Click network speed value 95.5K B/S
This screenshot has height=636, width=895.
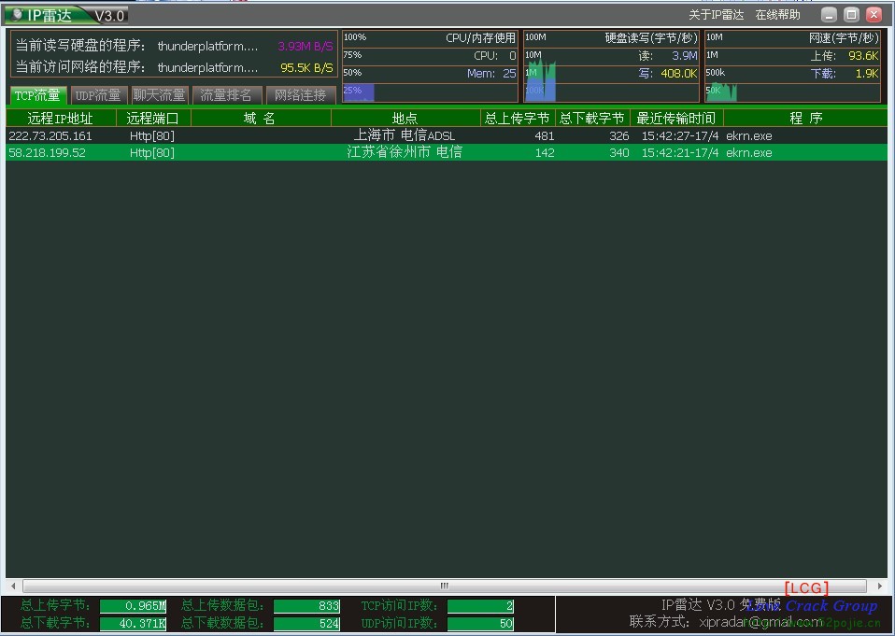(x=306, y=67)
